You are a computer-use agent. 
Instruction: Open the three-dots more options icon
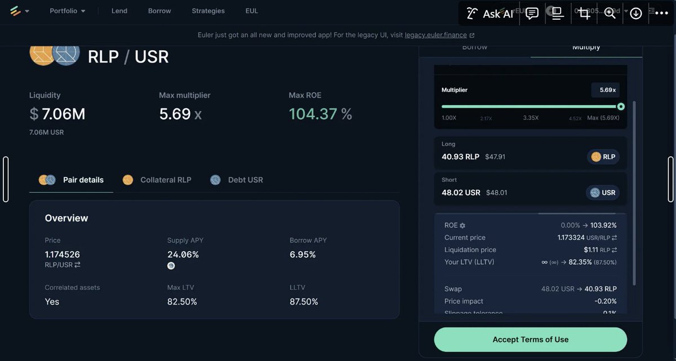point(661,14)
